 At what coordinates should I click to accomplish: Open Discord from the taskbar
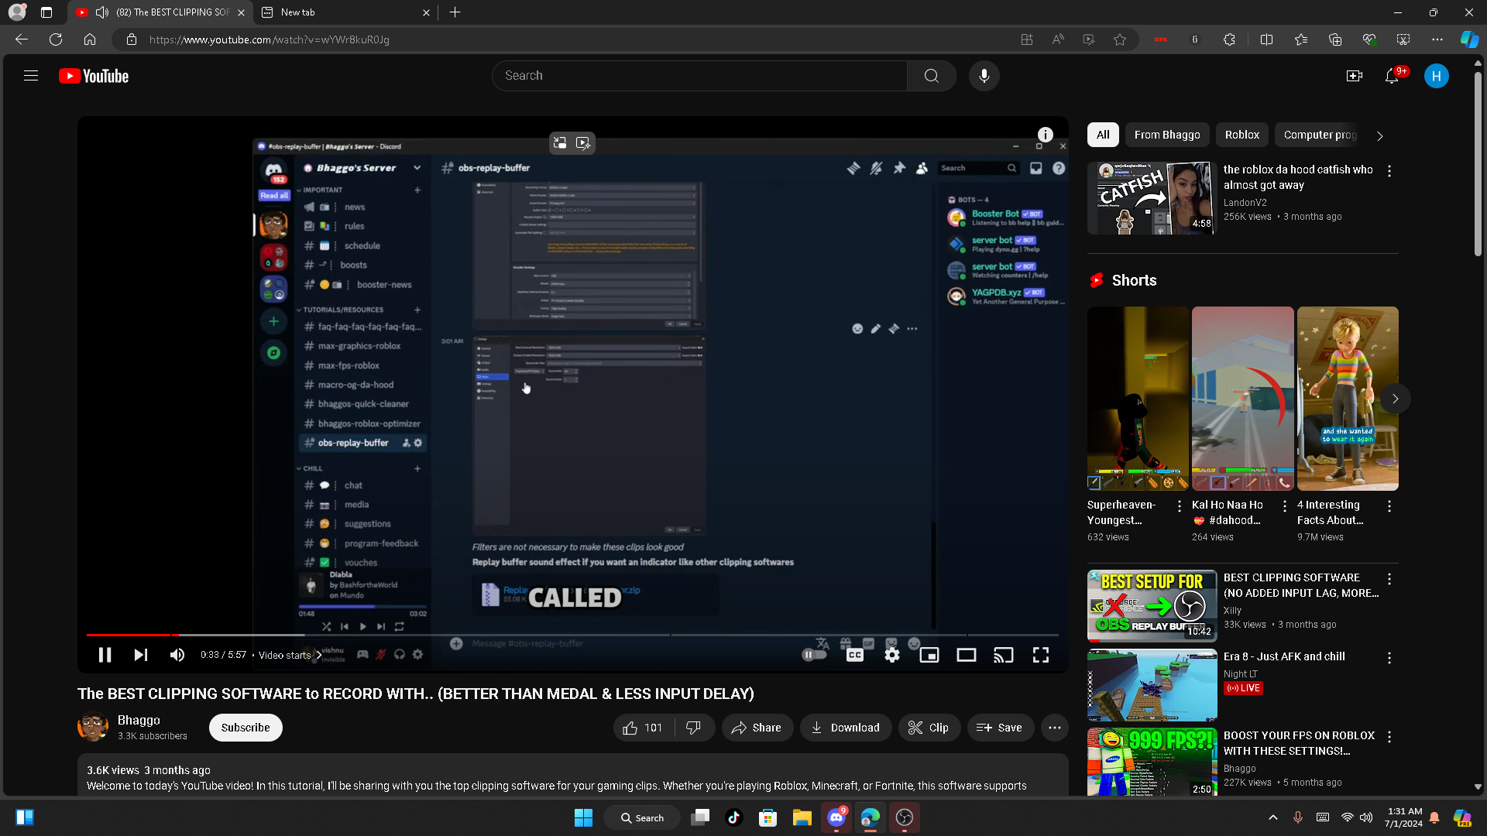pos(836,817)
